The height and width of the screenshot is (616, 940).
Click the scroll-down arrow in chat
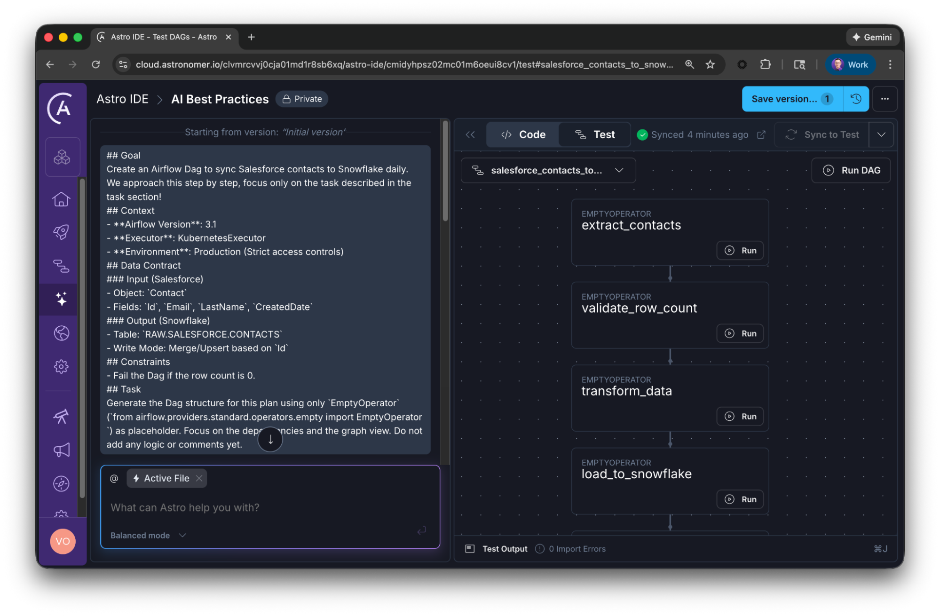[270, 439]
